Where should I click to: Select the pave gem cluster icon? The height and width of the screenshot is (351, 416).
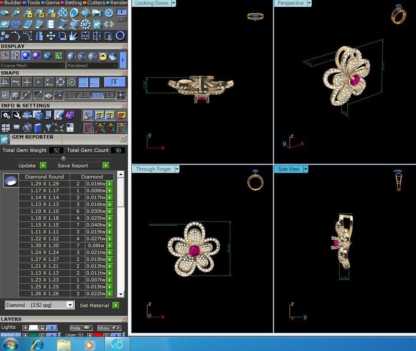[x=62, y=12]
